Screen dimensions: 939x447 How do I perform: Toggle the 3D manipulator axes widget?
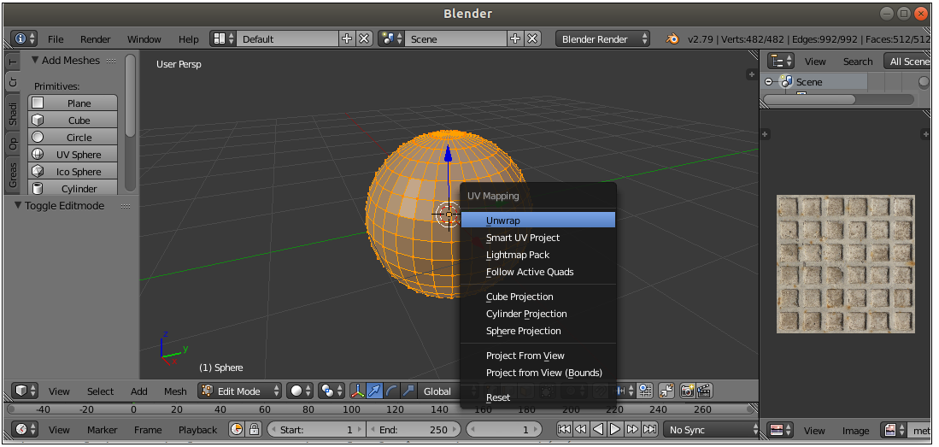[x=357, y=391]
